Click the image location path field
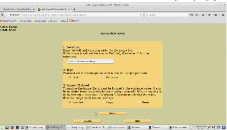 pyautogui.click(x=91, y=61)
